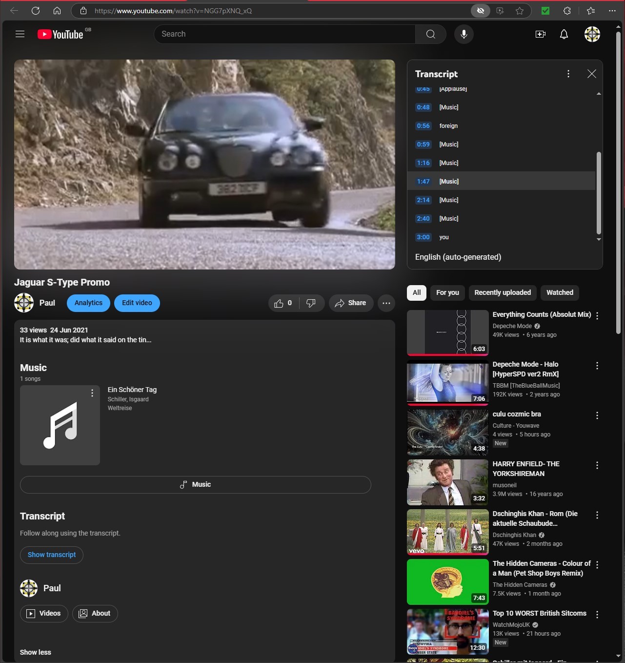This screenshot has width=625, height=663.
Task: Share the video
Action: [x=351, y=303]
